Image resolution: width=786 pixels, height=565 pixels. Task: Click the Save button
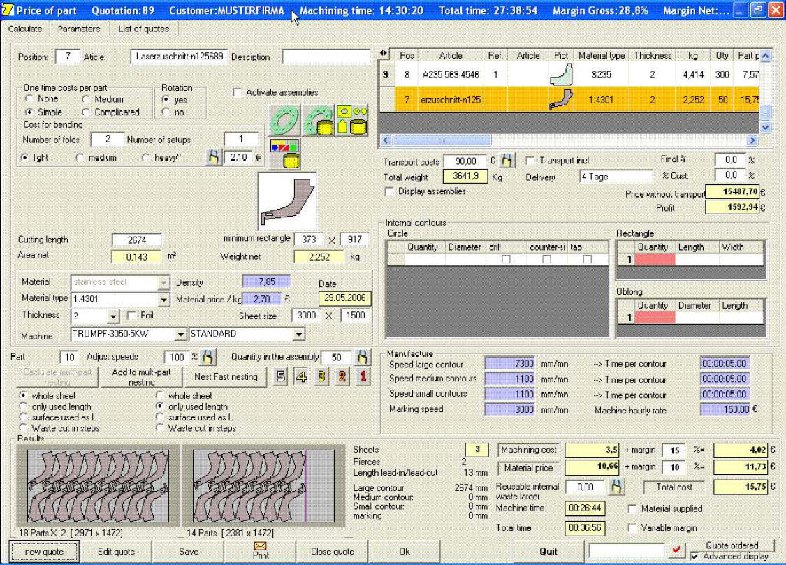[x=189, y=552]
